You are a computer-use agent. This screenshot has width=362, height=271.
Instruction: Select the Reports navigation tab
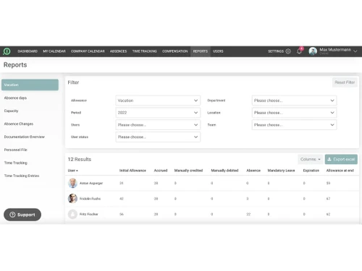pyautogui.click(x=201, y=51)
